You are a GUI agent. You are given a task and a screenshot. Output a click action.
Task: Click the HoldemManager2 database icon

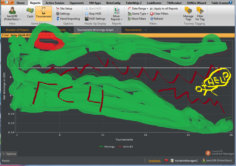172,160
